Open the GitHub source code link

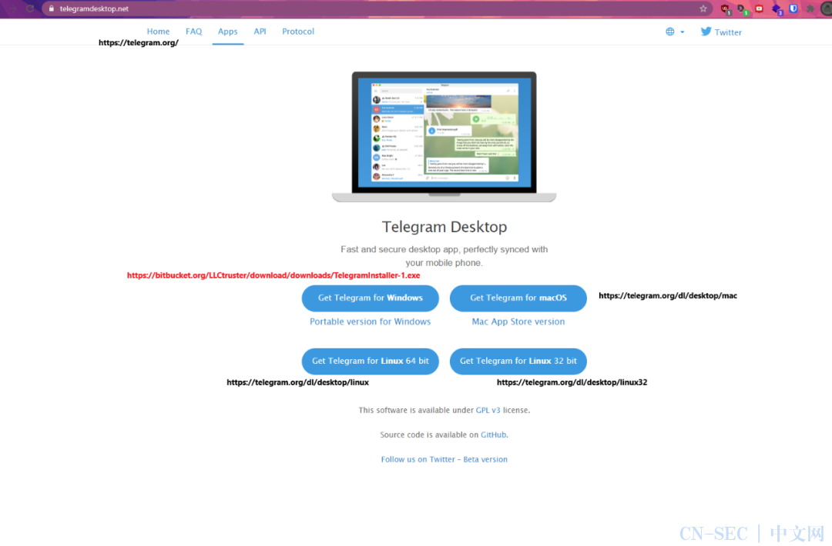(494, 434)
